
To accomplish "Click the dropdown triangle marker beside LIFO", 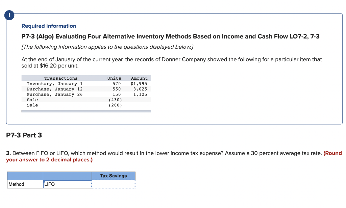I will pos(44,182).
